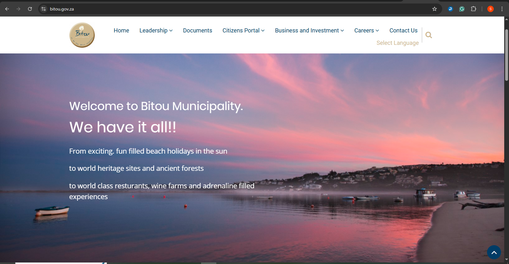
Task: Click the Bitou Municipality logo
Action: 82,35
